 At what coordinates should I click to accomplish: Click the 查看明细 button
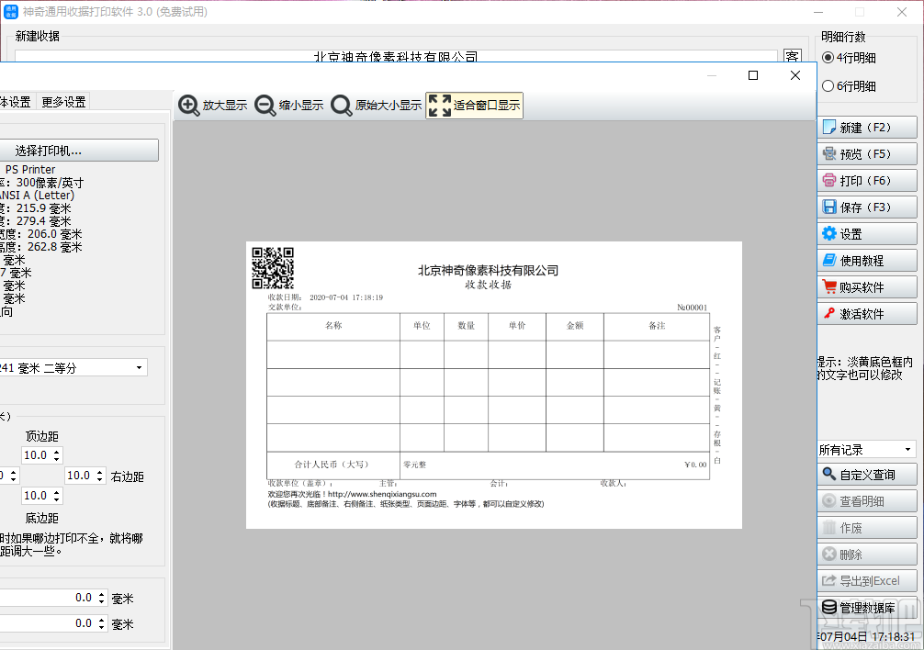point(867,501)
